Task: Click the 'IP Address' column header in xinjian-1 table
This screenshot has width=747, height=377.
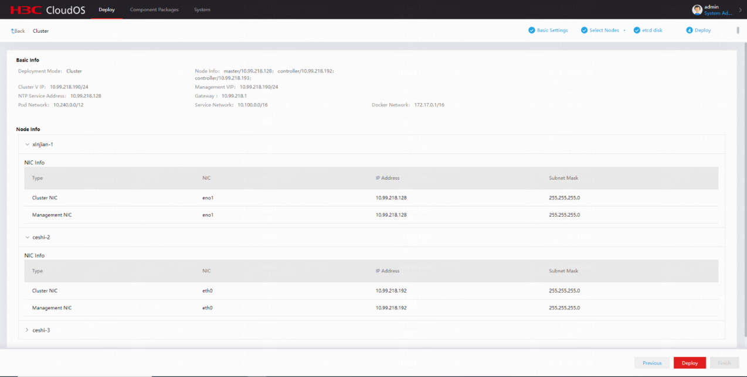Action: pos(388,178)
